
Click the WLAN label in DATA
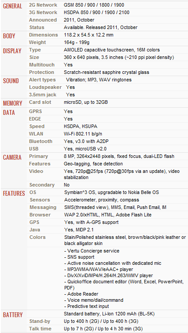[x=36, y=134]
